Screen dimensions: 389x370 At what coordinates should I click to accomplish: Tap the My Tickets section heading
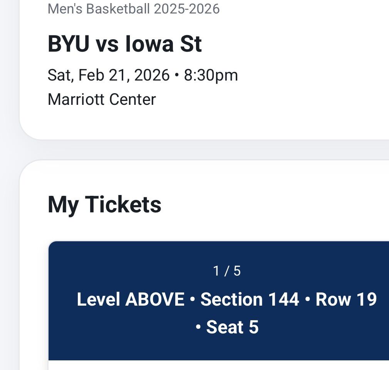click(x=104, y=205)
